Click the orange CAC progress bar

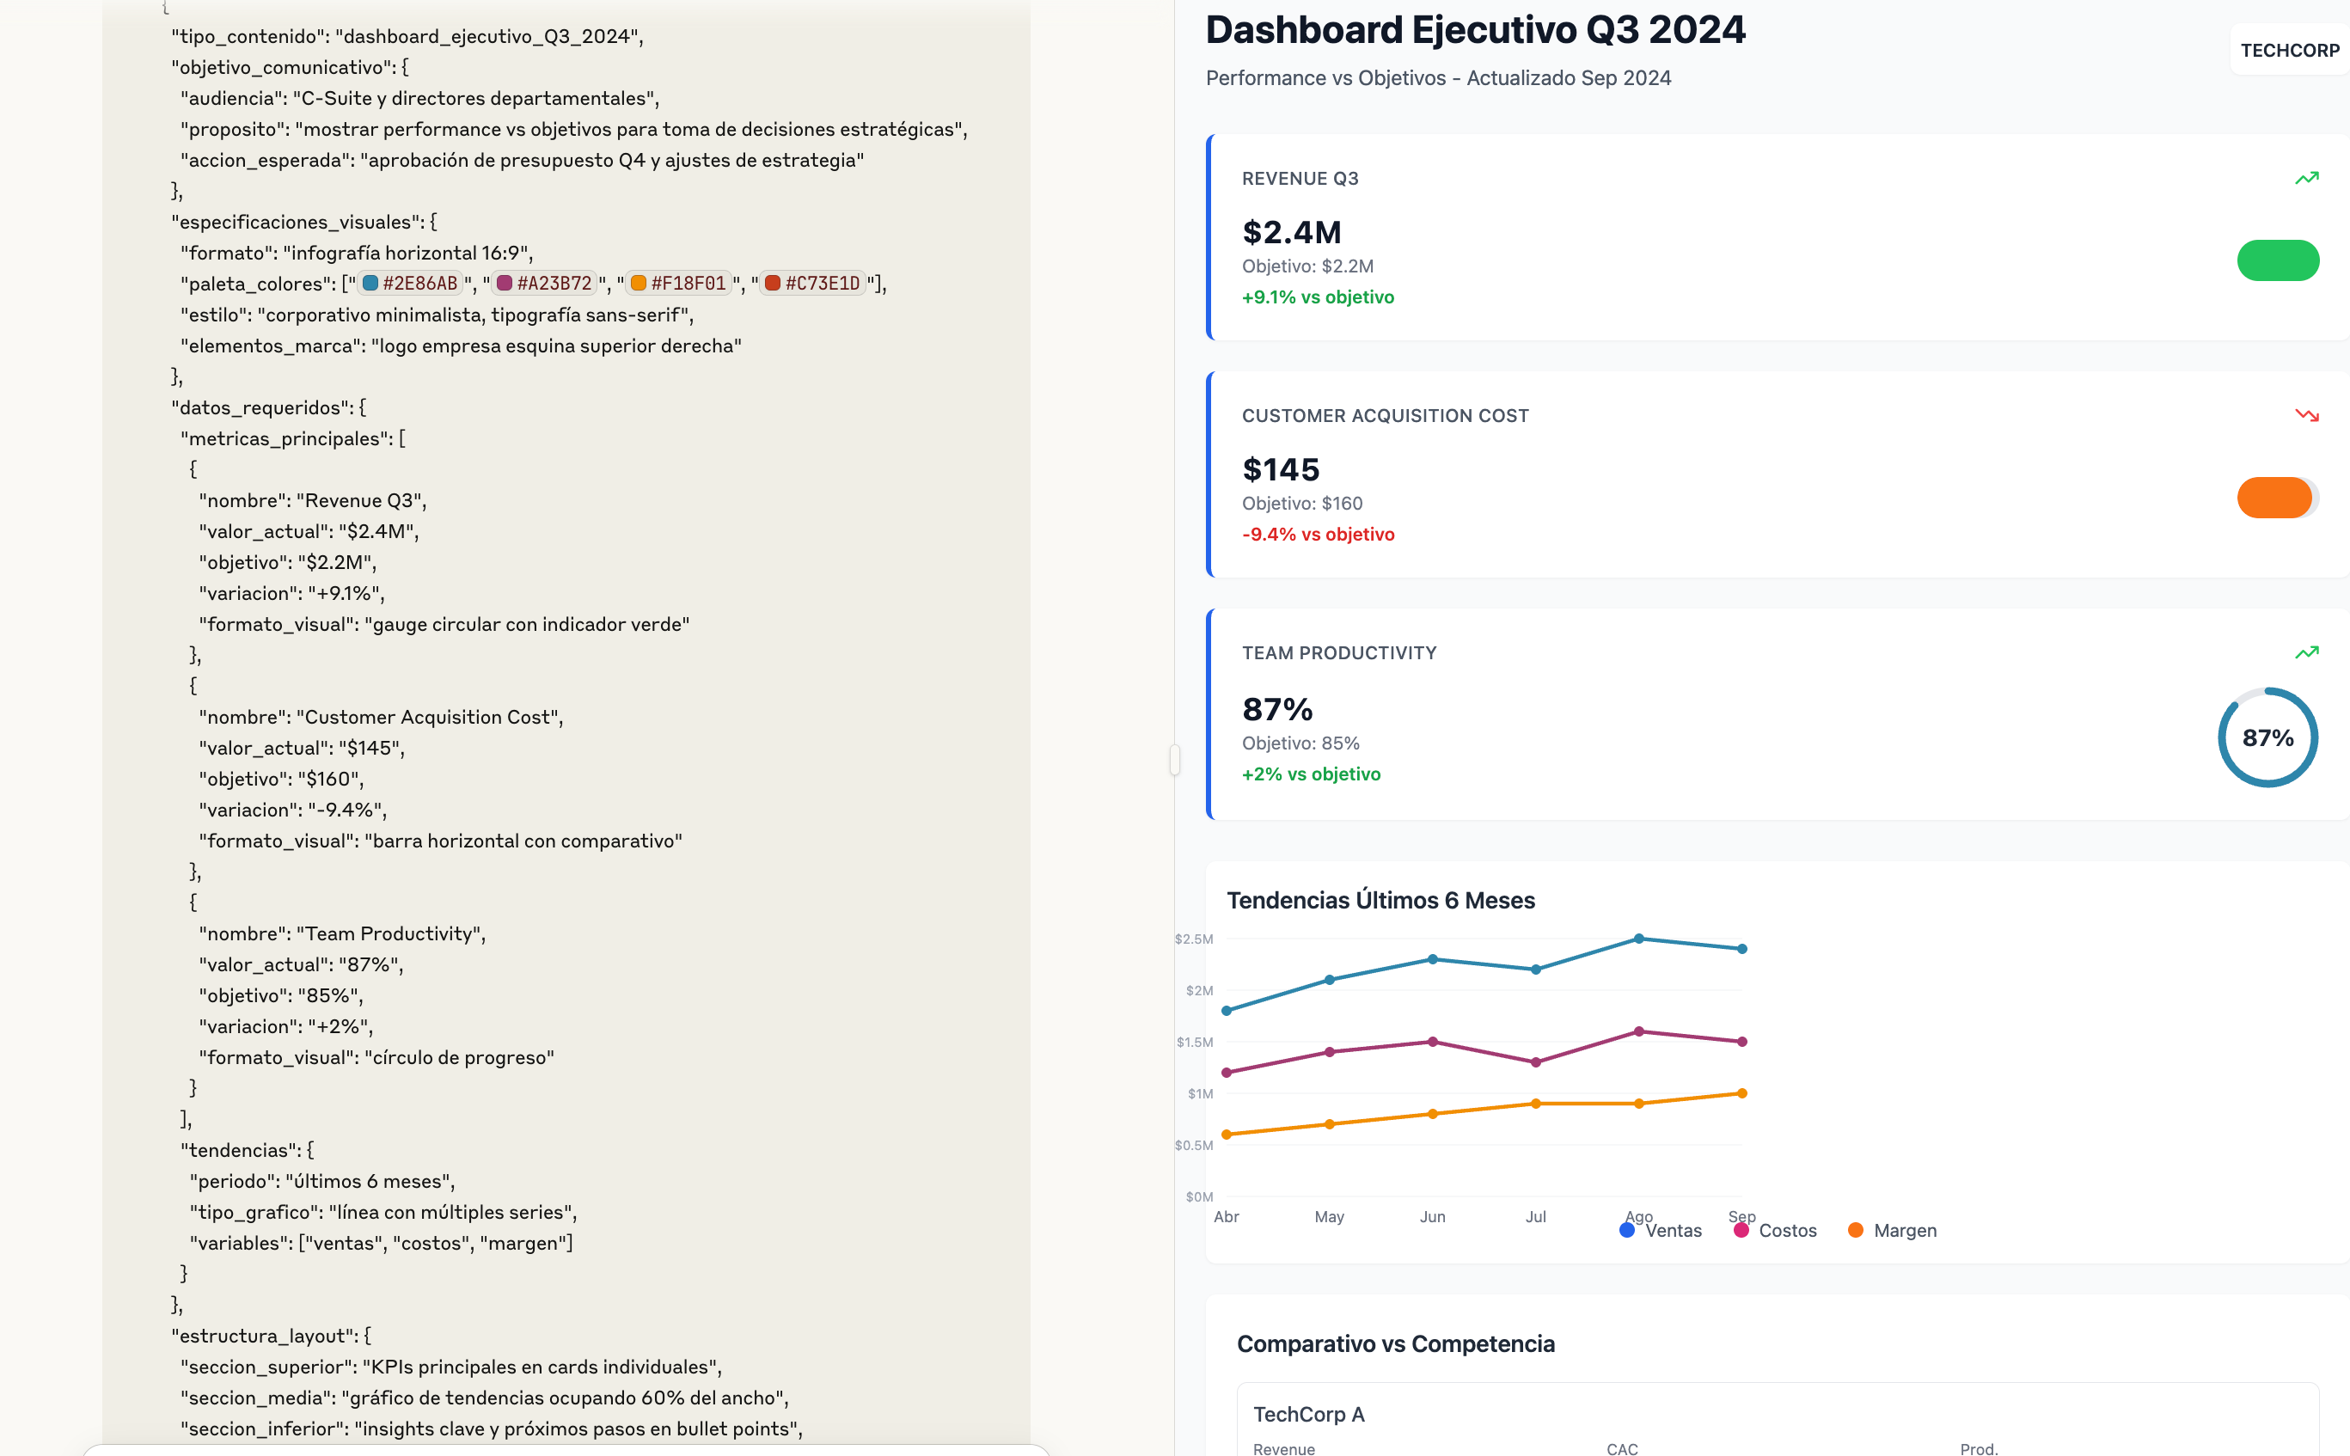pos(2274,498)
